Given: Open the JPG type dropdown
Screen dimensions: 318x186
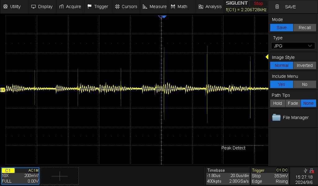Looking at the screenshot, I should (293, 46).
